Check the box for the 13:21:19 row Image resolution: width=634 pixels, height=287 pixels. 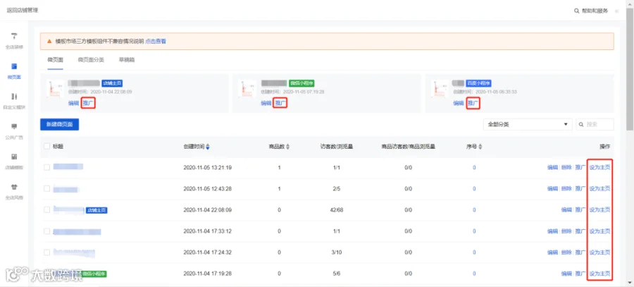[x=47, y=167]
